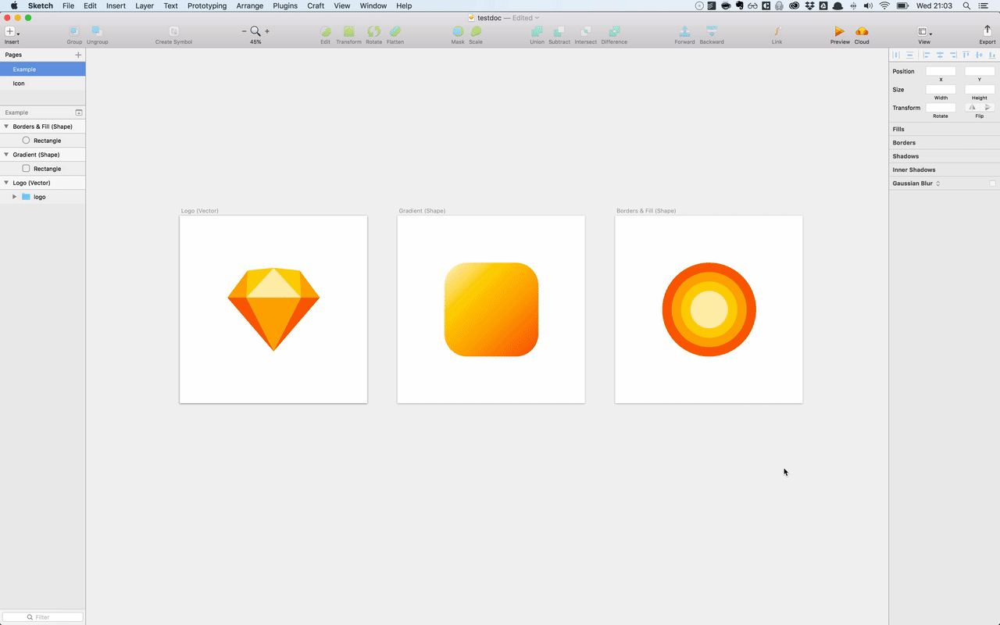This screenshot has width=1000, height=625.
Task: Click inside the layer Filter field
Action: coord(43,616)
